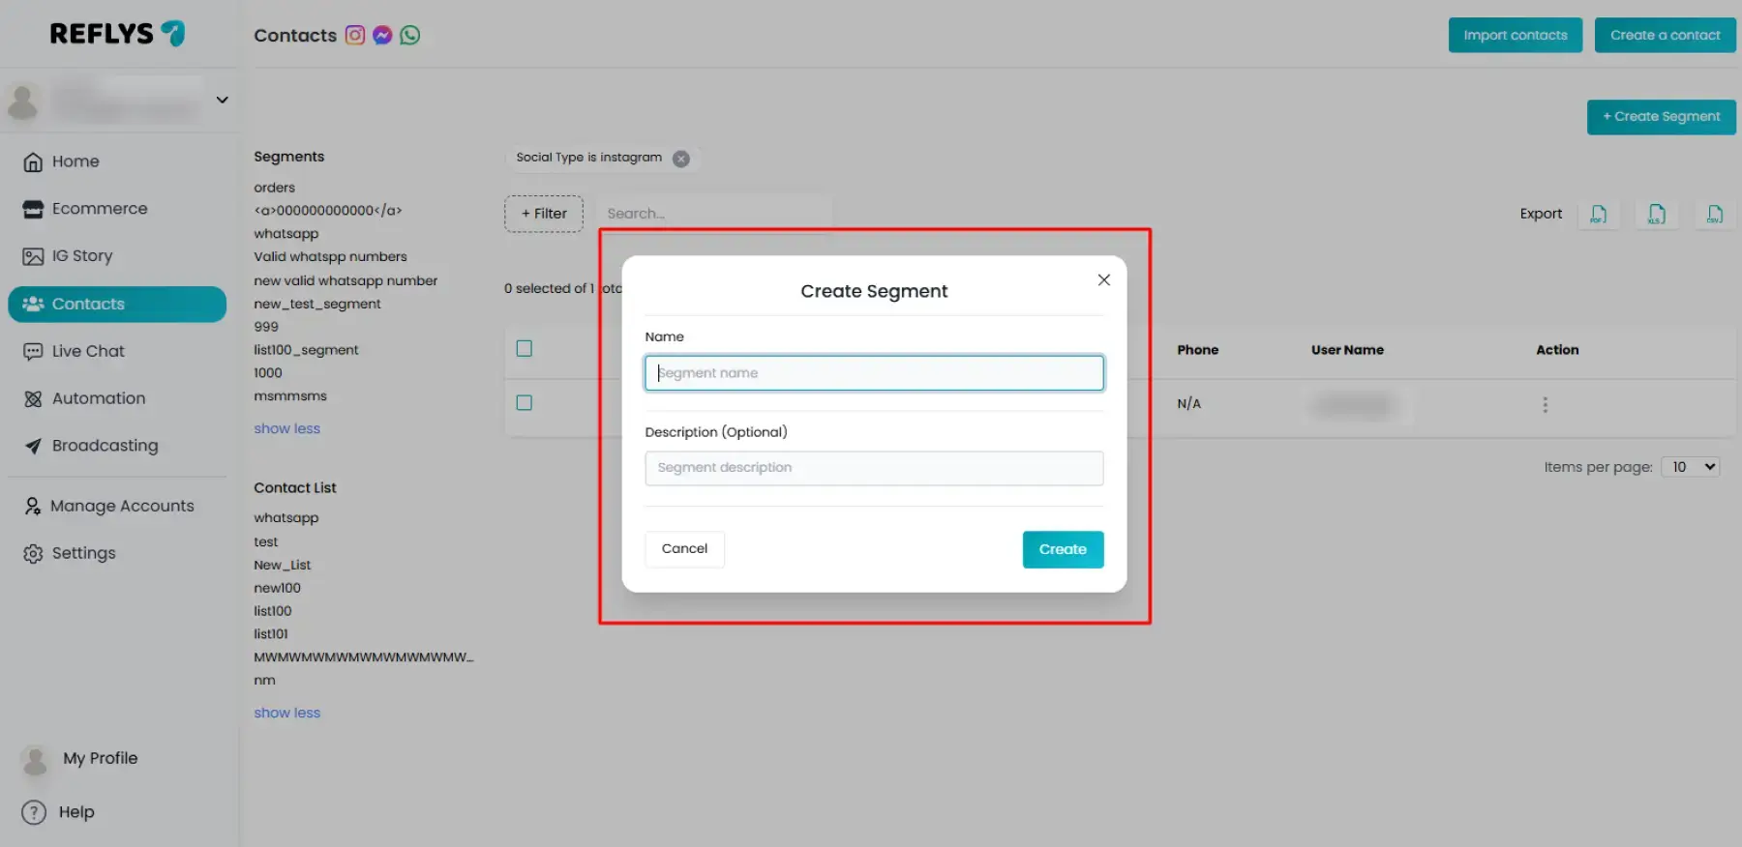Export contacts as PDF
This screenshot has height=847, width=1742.
[x=1598, y=214]
